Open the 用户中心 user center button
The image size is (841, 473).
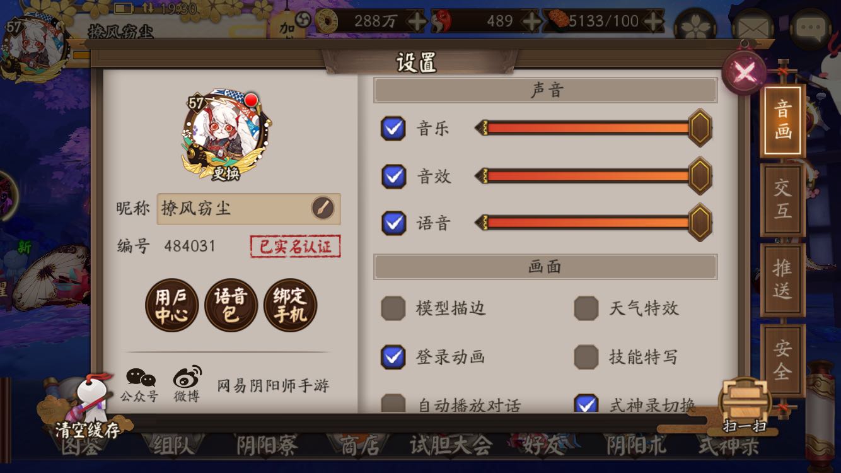(x=171, y=306)
